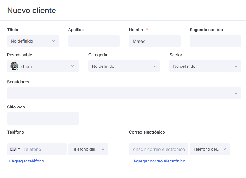The image size is (246, 178).
Task: Click the Teléfono section label
Action: pos(16,132)
